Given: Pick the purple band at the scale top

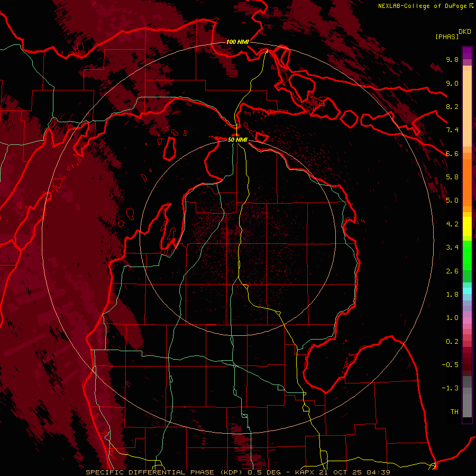Looking at the screenshot, I should (x=467, y=53).
